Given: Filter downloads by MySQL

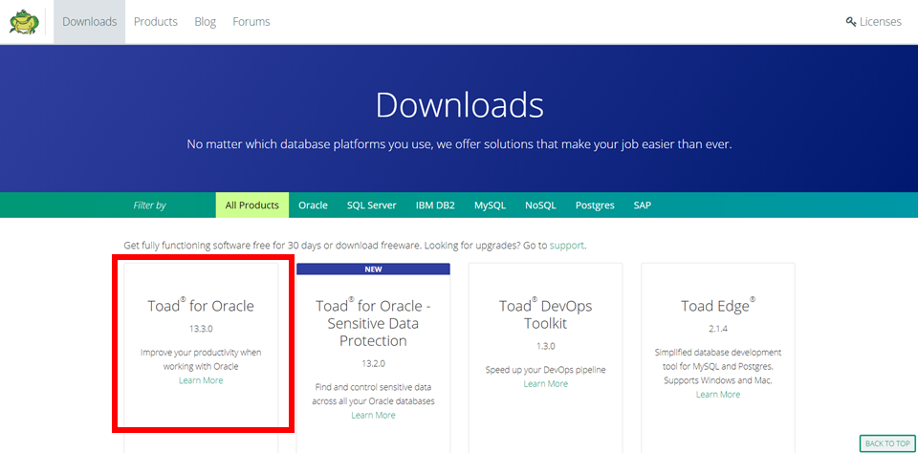Looking at the screenshot, I should (490, 205).
